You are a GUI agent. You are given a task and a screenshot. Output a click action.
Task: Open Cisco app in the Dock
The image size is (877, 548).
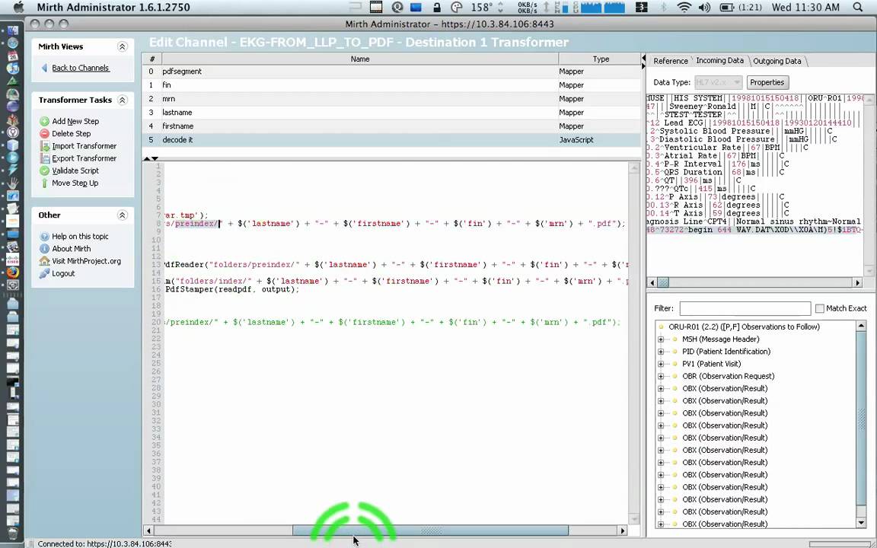12,260
